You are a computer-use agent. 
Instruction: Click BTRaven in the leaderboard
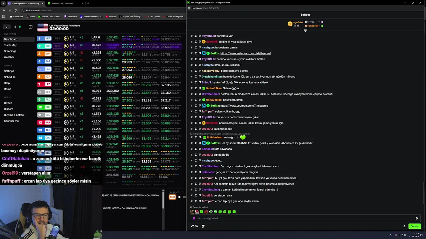tap(313, 26)
